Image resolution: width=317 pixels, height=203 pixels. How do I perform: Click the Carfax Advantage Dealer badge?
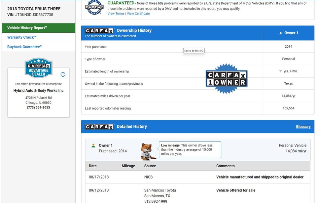(38, 68)
